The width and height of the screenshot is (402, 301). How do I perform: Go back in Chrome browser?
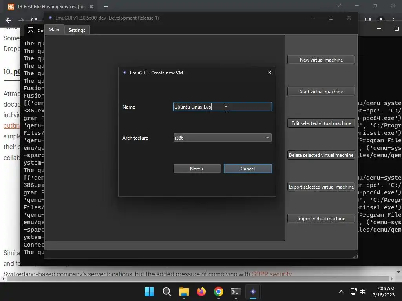[9, 20]
